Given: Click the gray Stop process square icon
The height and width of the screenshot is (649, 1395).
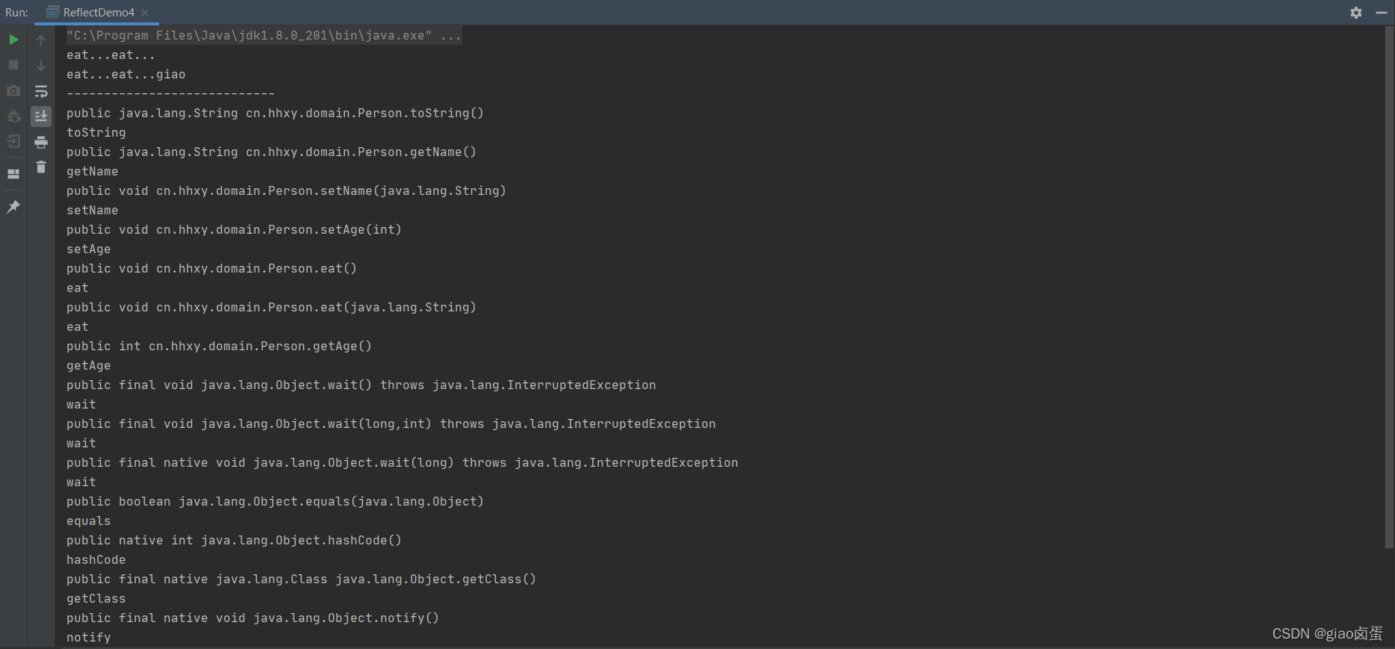Looking at the screenshot, I should pos(13,65).
